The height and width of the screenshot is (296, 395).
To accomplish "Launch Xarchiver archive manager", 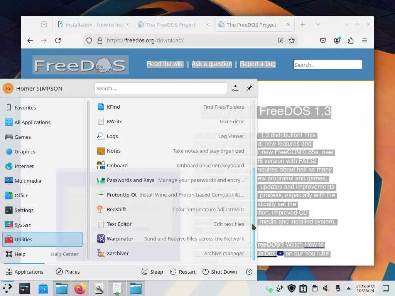I will tap(170, 253).
